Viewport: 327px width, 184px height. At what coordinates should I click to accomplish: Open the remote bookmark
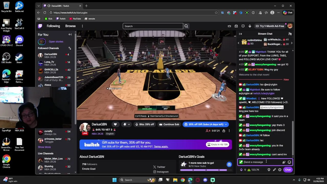[x=90, y=19]
